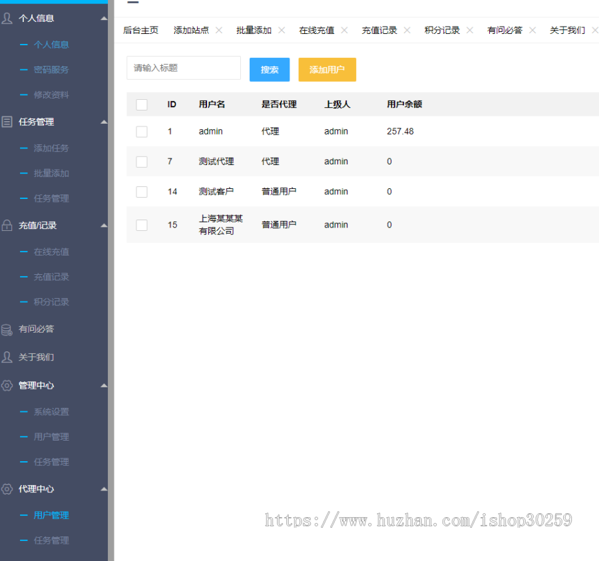The width and height of the screenshot is (599, 561).
Task: Click the 关于我们 person icon
Action: [x=7, y=357]
